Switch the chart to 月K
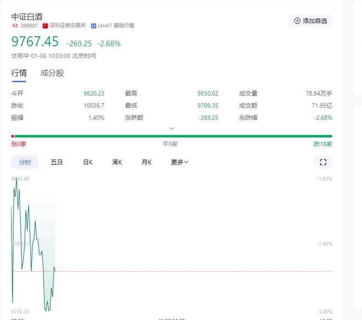362x320 pixels. pyautogui.click(x=146, y=162)
